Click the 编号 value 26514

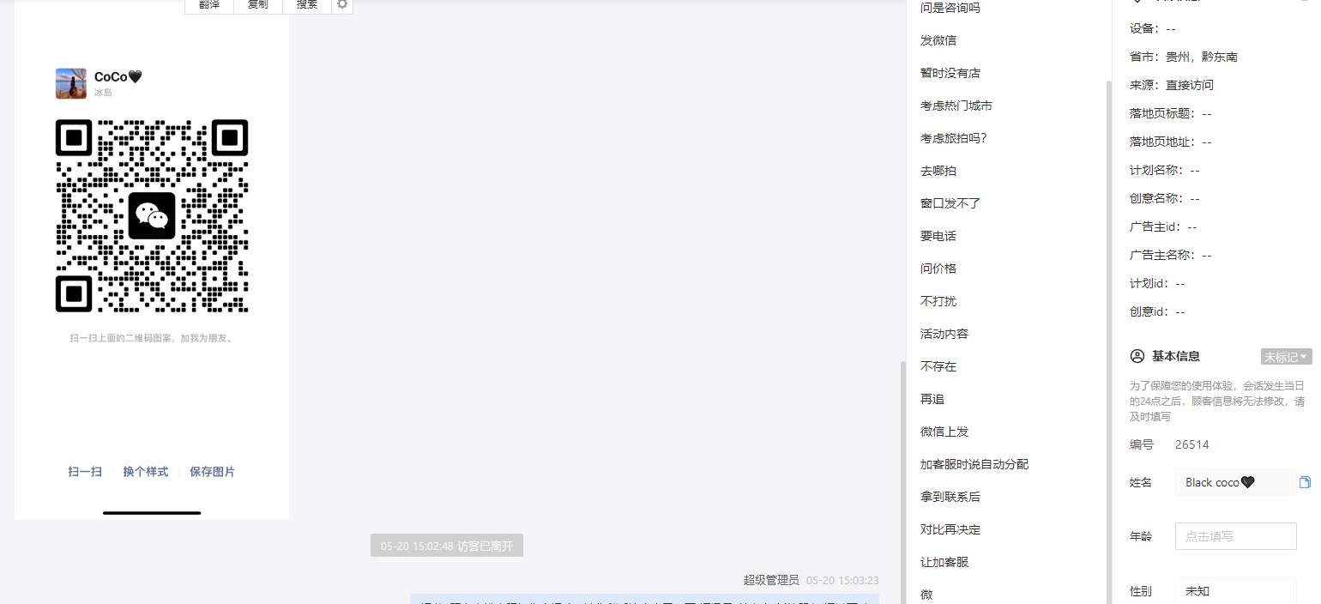(1192, 444)
